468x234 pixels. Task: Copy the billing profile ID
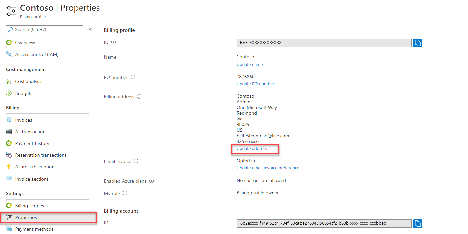(x=417, y=43)
